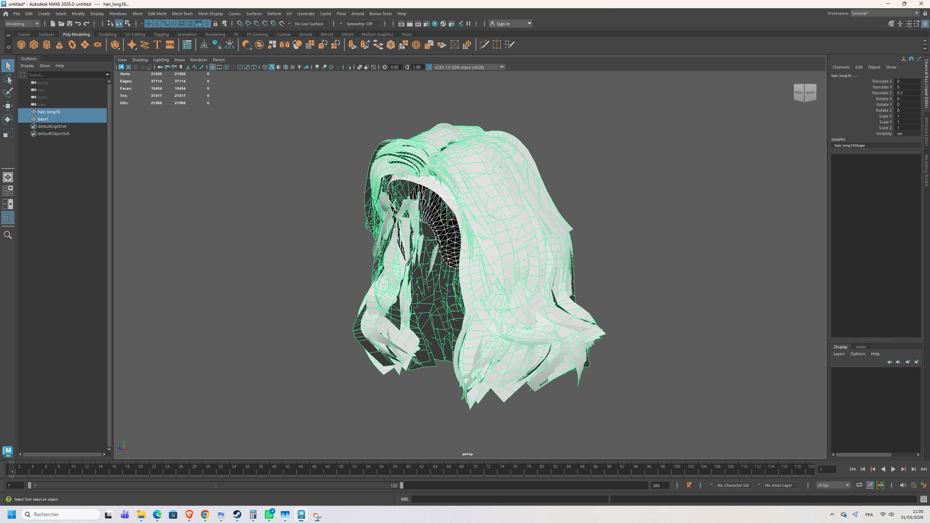Open the viewport Shading menu
930x523 pixels.
tap(139, 60)
